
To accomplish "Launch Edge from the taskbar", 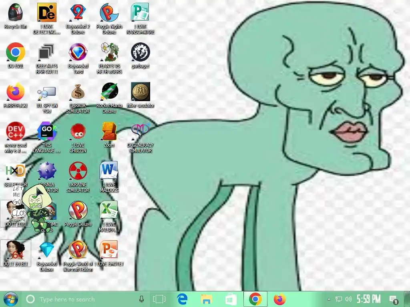I will (182, 299).
